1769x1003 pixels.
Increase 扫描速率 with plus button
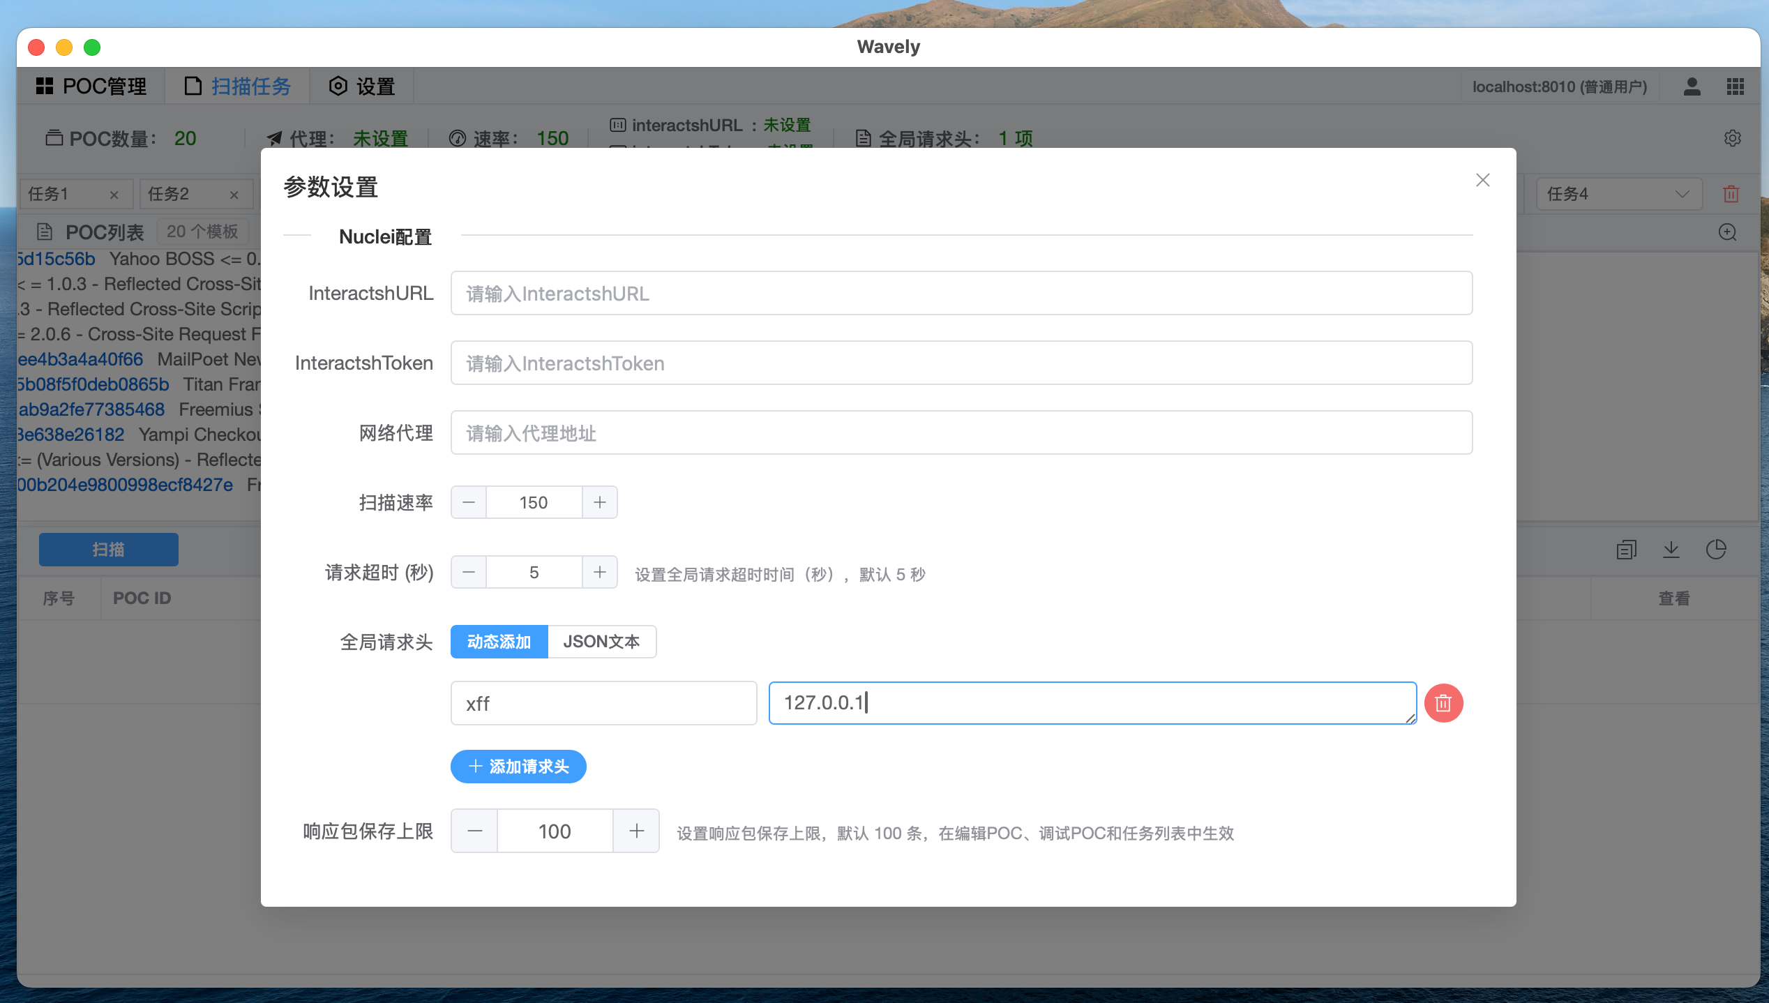[x=600, y=502]
